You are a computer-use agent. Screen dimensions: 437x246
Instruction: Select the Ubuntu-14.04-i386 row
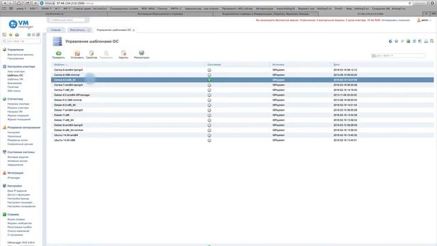[242, 140]
